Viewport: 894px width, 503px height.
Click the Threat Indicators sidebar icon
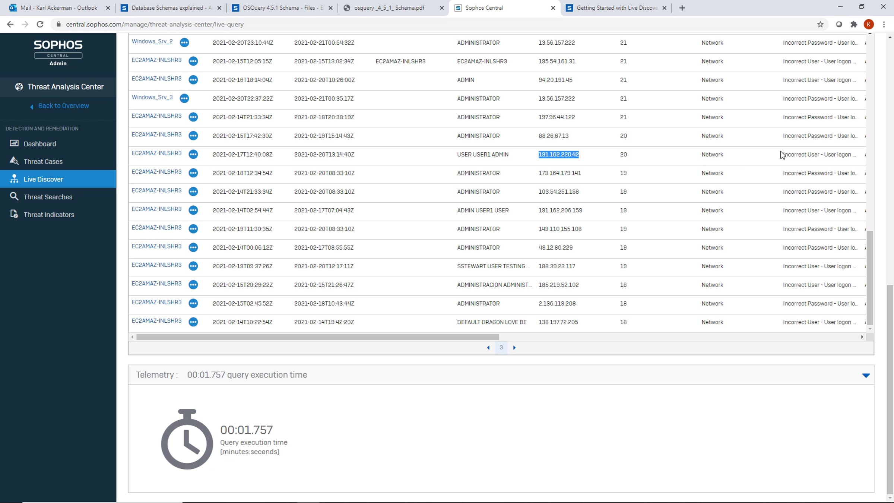point(14,214)
